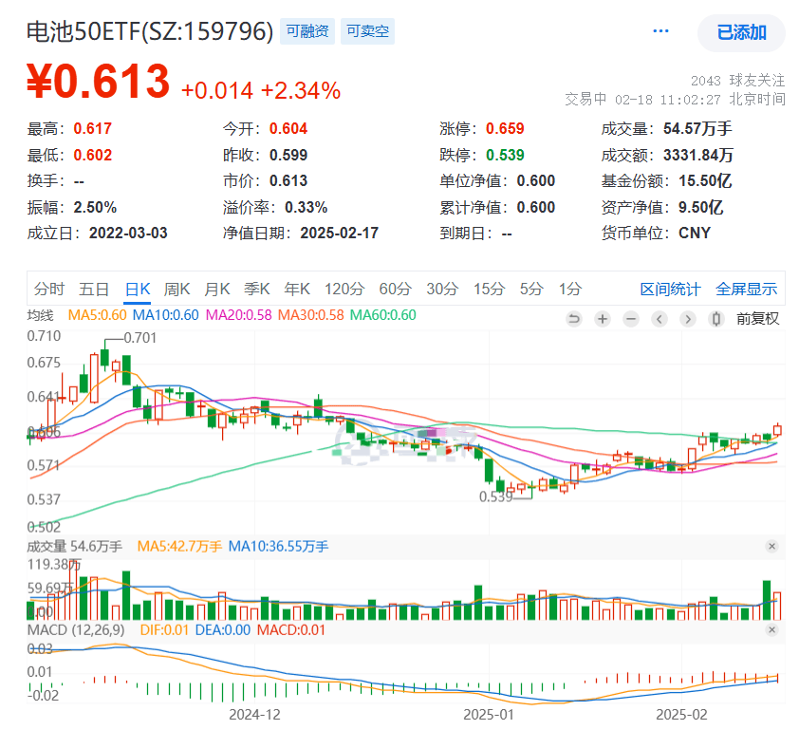Viewport: 799px width, 730px height.
Task: Open the 前复权 price adjustment dropdown
Action: [x=757, y=318]
